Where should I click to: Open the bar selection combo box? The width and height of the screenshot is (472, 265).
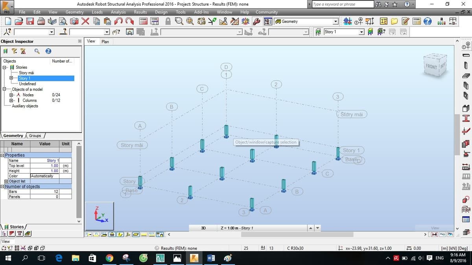click(x=107, y=32)
